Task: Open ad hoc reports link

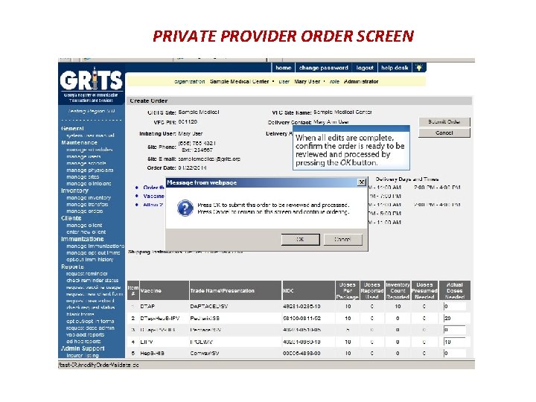Action: point(83,341)
